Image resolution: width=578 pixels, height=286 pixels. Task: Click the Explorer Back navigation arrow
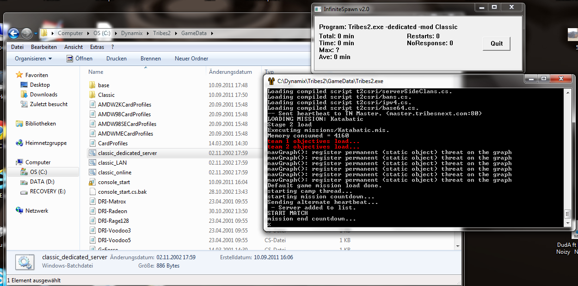pos(14,33)
